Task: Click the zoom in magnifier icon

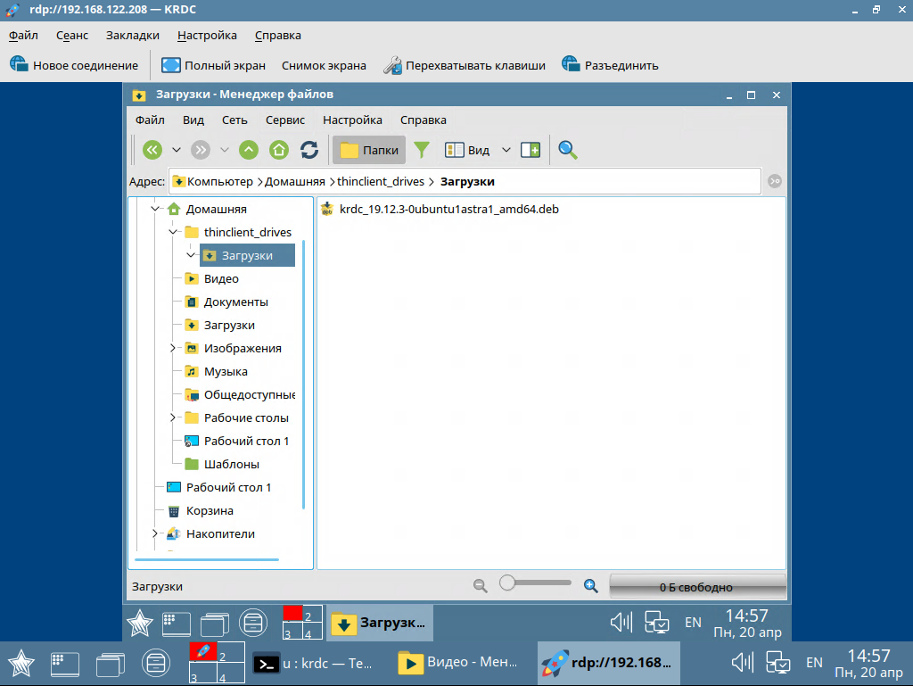Action: 590,585
